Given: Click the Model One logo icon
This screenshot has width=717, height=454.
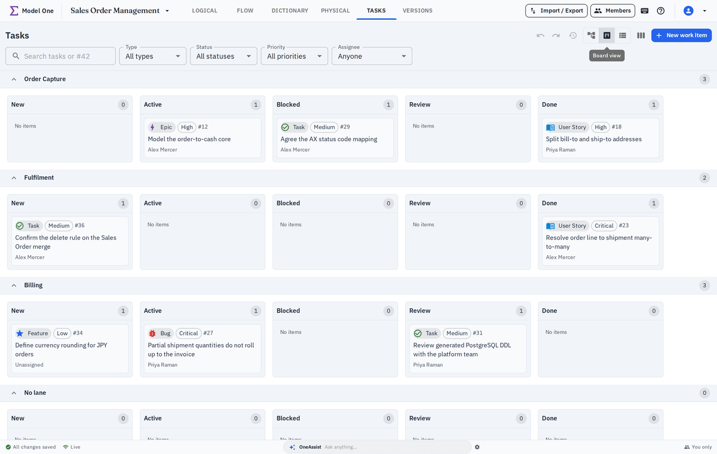Looking at the screenshot, I should pyautogui.click(x=14, y=11).
